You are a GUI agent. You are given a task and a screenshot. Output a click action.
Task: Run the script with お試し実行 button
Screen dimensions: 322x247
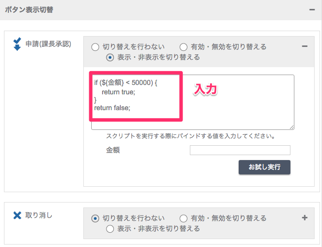click(x=264, y=167)
